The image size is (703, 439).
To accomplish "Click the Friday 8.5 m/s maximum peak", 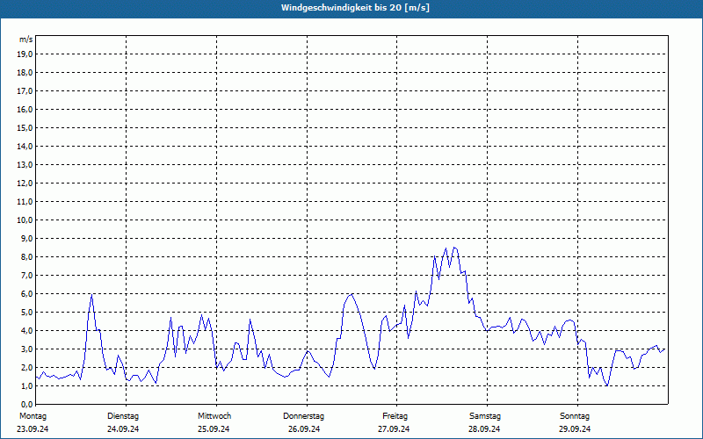I will click(x=454, y=248).
